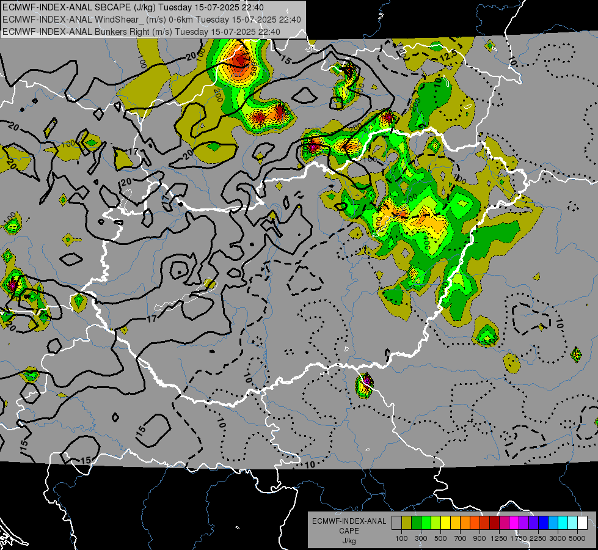Click the white swatch at legend end
Image resolution: width=598 pixels, height=550 pixels.
pos(583,522)
